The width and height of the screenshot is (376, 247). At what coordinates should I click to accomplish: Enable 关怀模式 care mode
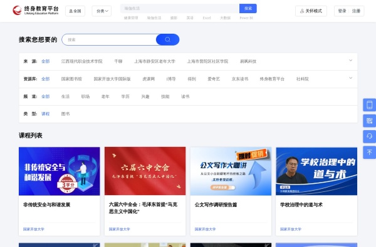coord(311,11)
